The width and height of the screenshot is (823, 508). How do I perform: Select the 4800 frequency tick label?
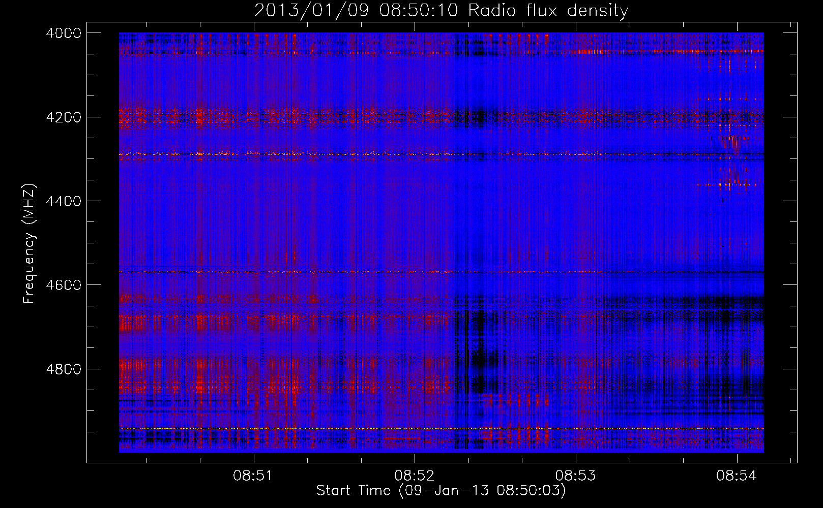[x=64, y=369]
